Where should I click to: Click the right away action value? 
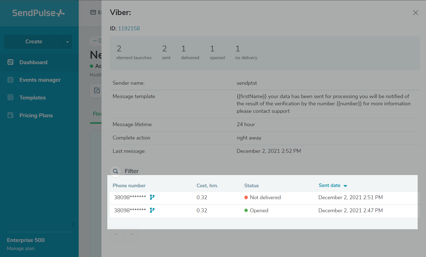pyautogui.click(x=249, y=138)
